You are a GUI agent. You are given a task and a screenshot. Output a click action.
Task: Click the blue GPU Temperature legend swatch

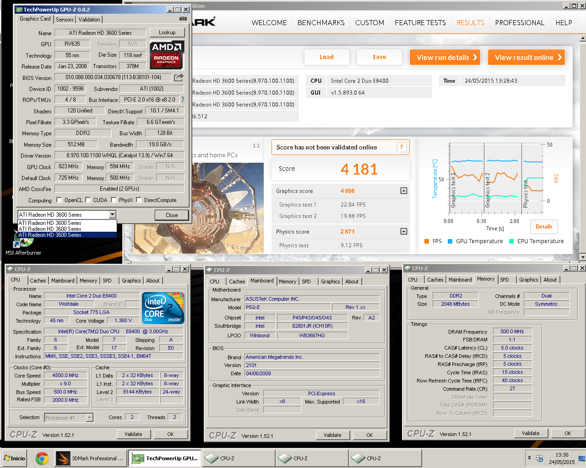click(x=450, y=241)
